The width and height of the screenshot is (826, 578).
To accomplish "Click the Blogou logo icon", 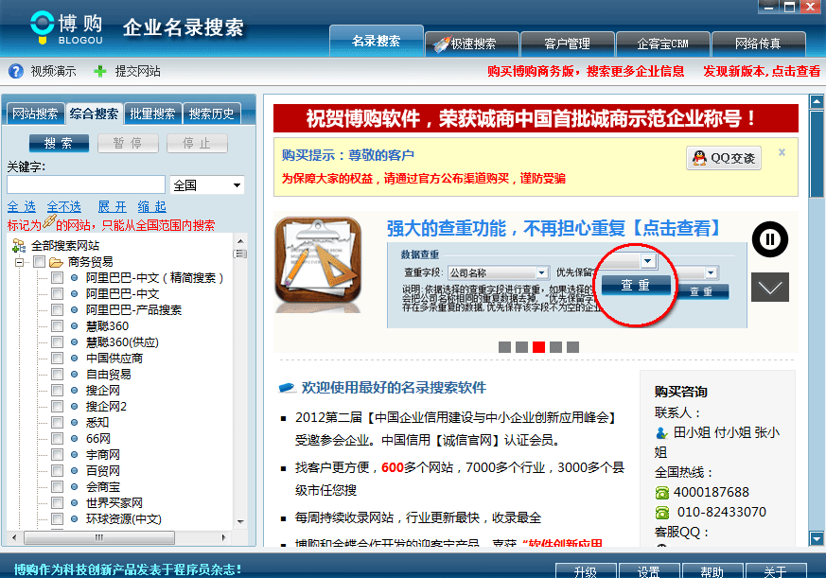I will click(43, 26).
